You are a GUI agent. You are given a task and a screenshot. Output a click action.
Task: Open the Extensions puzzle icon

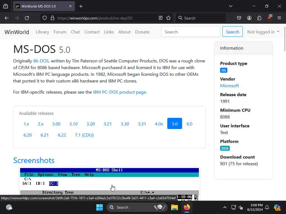(x=259, y=18)
